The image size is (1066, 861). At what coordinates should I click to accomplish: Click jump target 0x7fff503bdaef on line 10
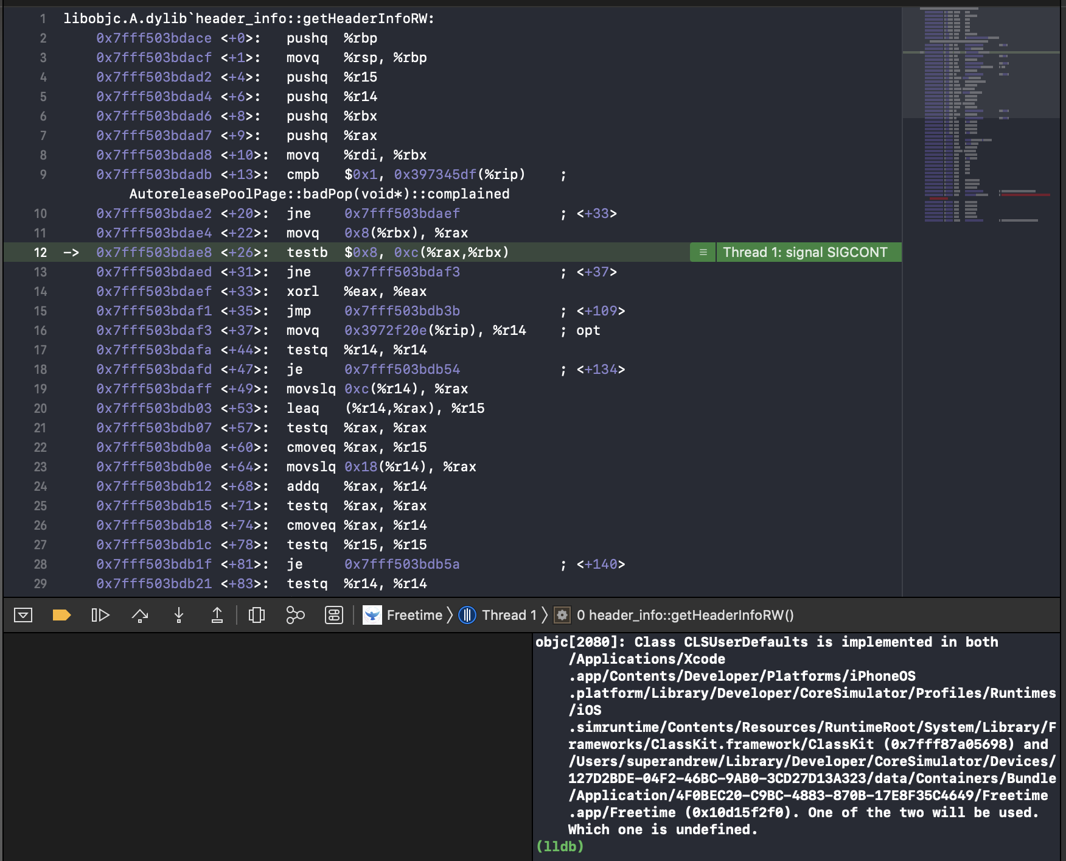pyautogui.click(x=402, y=213)
